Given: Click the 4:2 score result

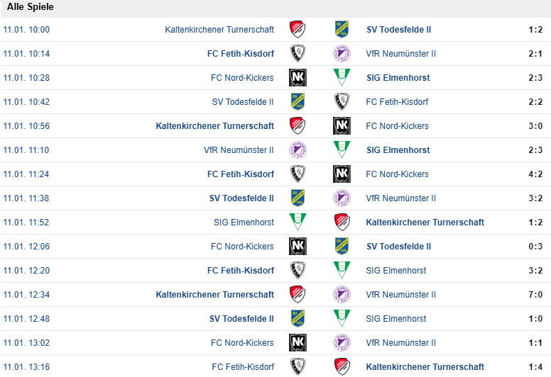Looking at the screenshot, I should (x=535, y=174).
